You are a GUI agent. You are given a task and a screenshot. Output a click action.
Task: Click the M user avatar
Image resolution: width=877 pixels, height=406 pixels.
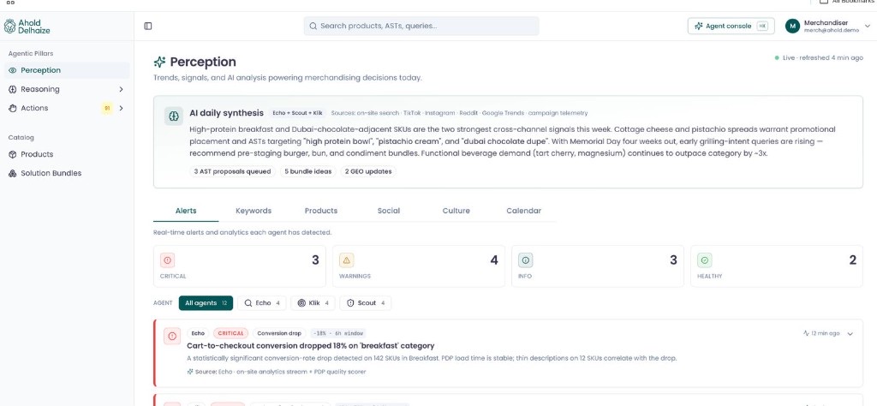[x=792, y=26]
